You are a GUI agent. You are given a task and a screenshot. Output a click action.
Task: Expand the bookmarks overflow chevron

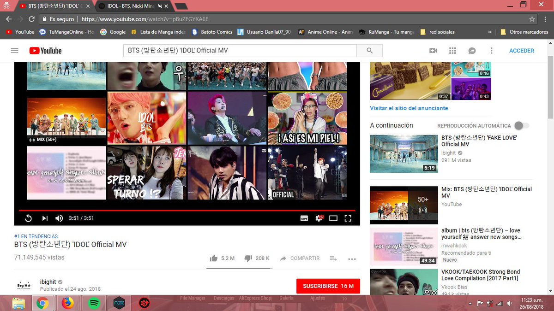pyautogui.click(x=489, y=32)
